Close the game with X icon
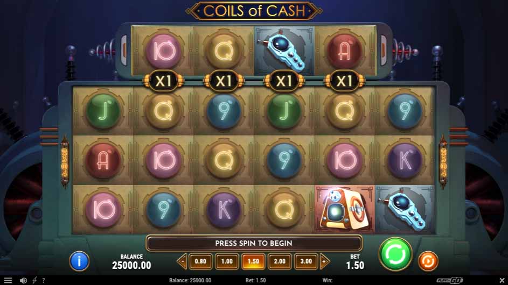This screenshot has width=508, height=285. [x=502, y=280]
